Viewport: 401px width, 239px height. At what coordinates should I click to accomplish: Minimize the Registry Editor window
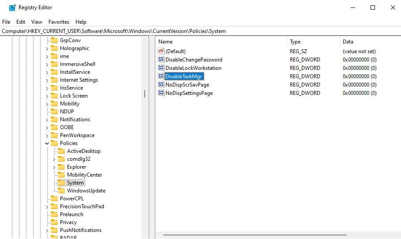353,7
